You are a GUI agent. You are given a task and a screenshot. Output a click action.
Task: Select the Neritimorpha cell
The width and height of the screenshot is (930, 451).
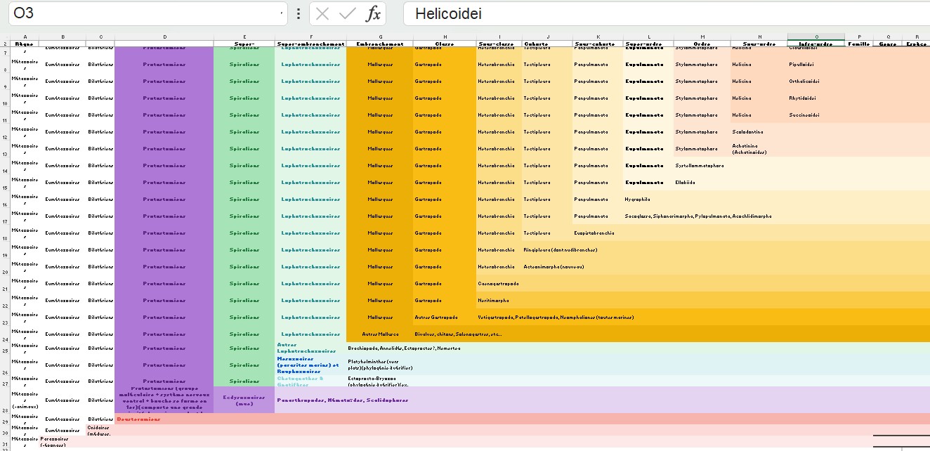[499, 301]
